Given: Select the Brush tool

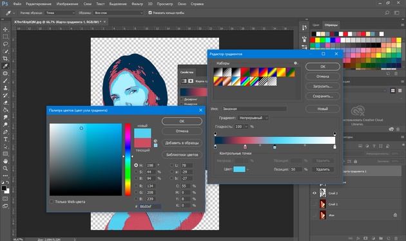Looking at the screenshot, I should pos(5,80).
